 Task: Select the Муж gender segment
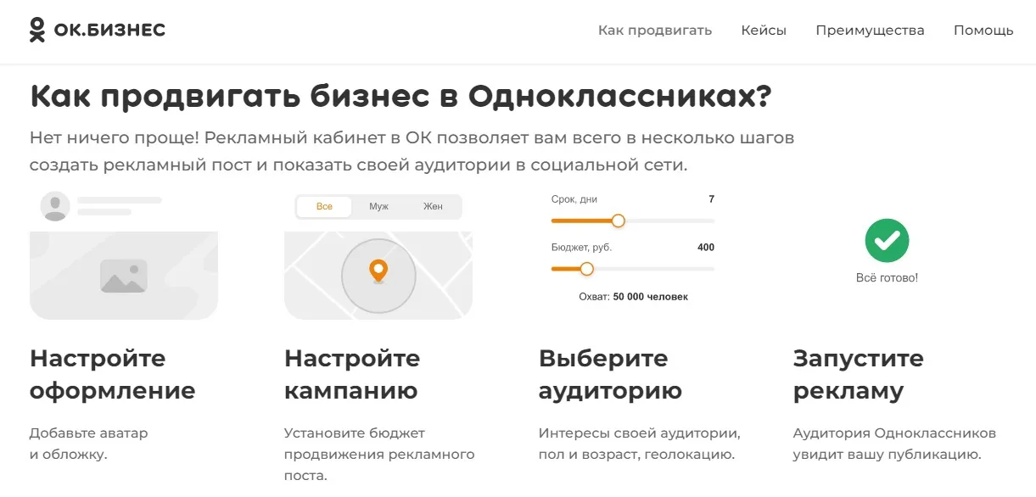pos(378,207)
